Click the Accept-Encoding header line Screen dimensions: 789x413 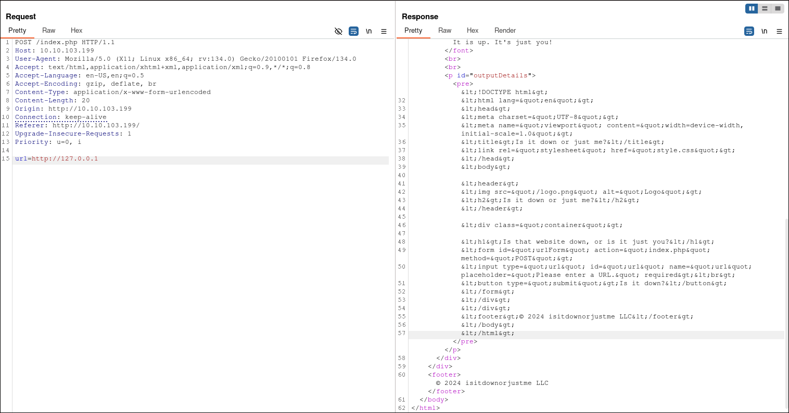(86, 84)
